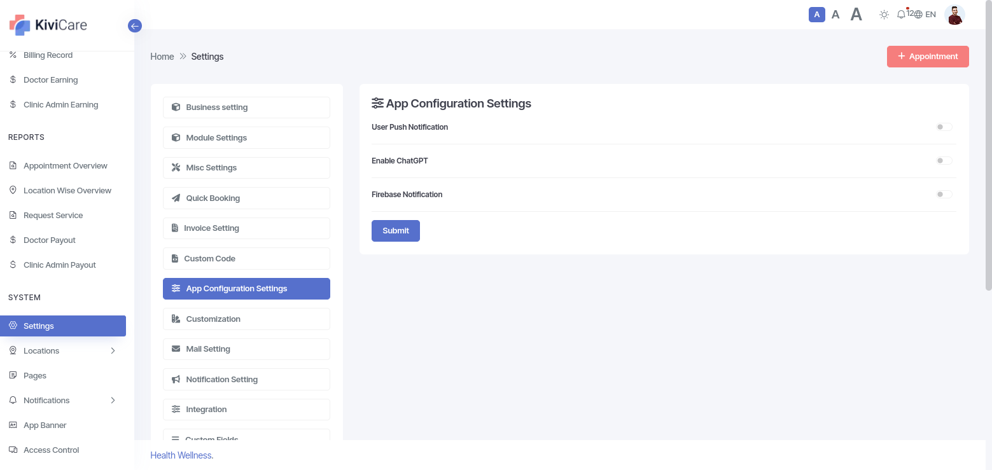The width and height of the screenshot is (992, 470).
Task: Open Mail Setting tab
Action: click(246, 349)
